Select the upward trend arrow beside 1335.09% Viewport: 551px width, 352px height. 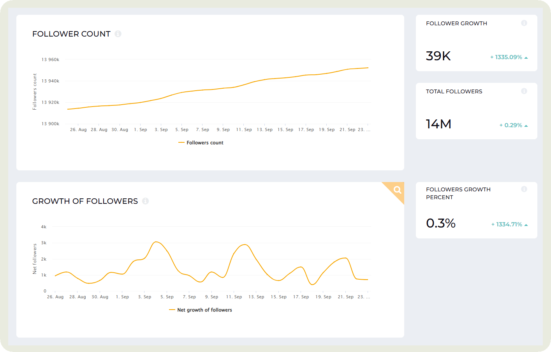click(526, 57)
